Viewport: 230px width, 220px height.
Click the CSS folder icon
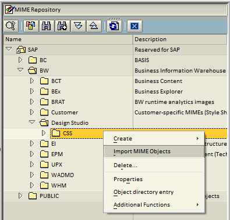[x=56, y=134]
